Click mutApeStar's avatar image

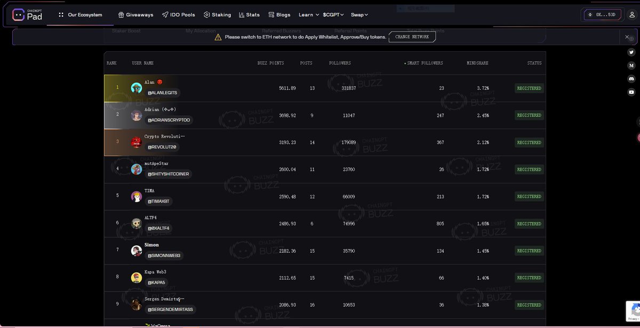pos(137,169)
